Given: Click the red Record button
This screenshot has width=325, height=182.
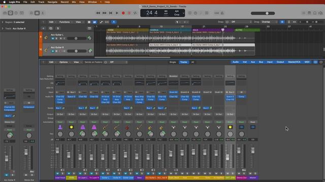Looking at the screenshot, I should (123, 13).
